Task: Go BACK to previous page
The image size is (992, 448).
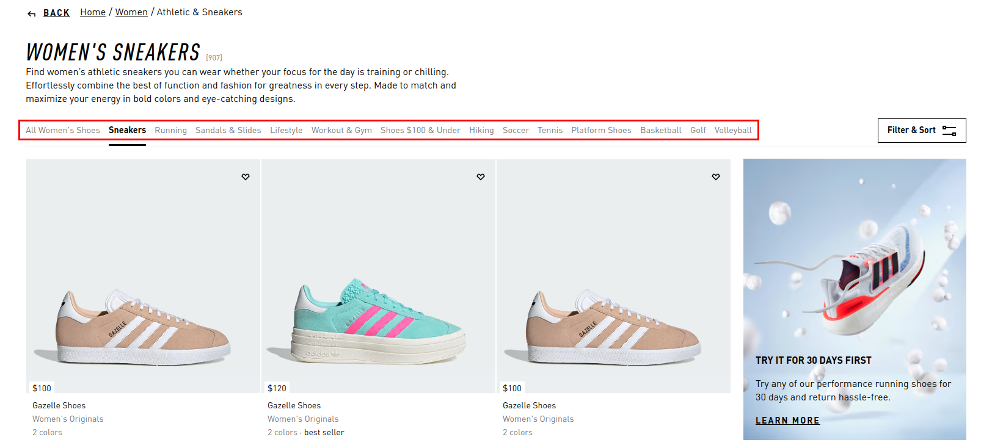Action: click(x=57, y=13)
